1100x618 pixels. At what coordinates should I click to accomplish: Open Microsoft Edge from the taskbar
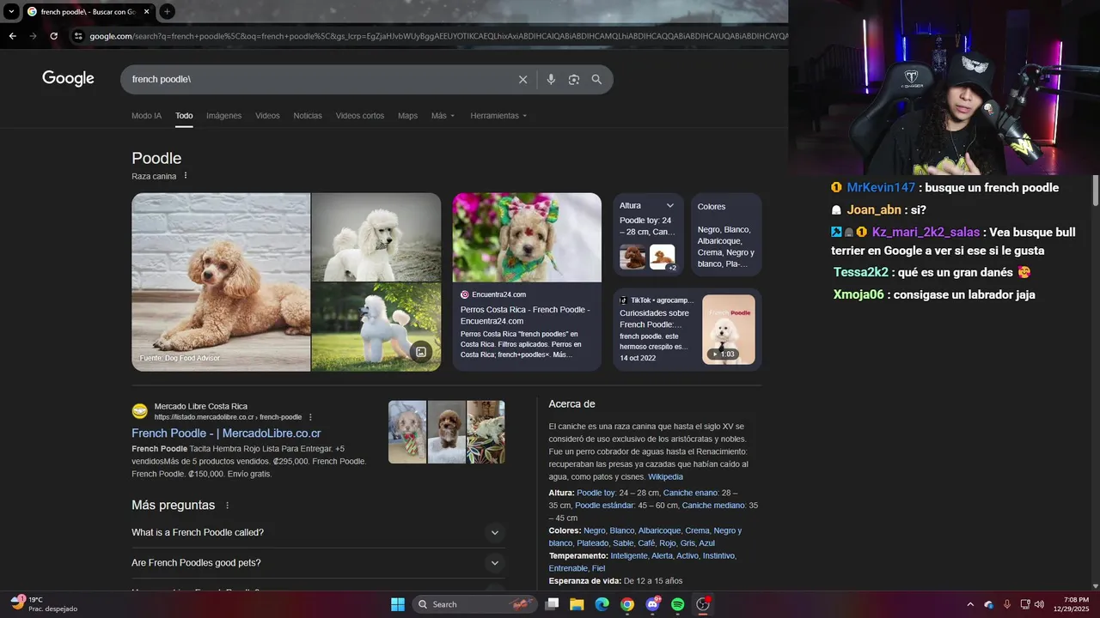tap(602, 604)
